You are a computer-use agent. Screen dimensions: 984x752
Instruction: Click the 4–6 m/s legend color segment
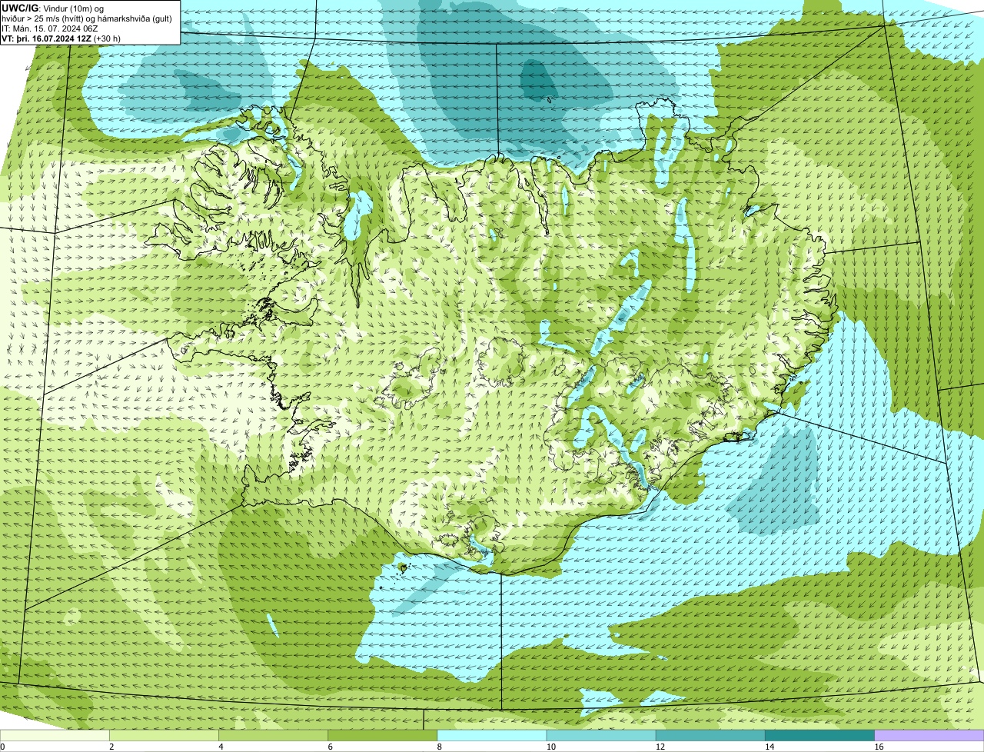(x=273, y=736)
